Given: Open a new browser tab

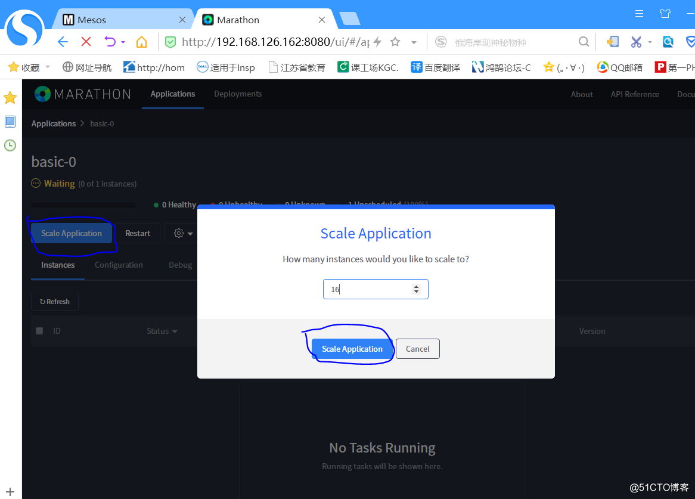Looking at the screenshot, I should [350, 19].
